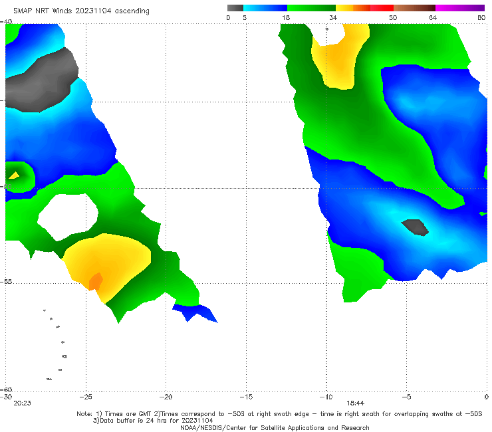Click the blue 5-18 segment of the color bar

(265, 8)
